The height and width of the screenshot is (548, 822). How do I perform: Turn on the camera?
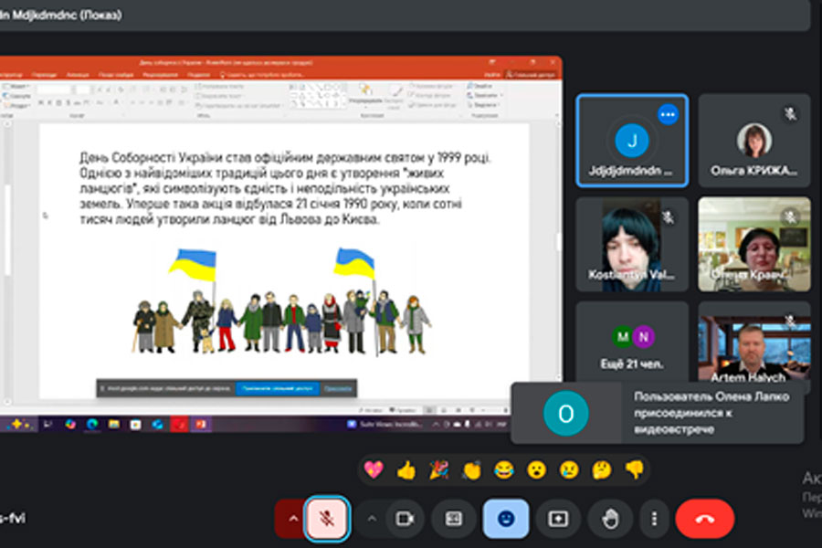(403, 519)
